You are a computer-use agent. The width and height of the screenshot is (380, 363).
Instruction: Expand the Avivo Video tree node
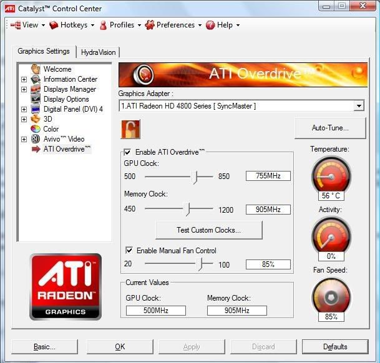click(x=24, y=139)
